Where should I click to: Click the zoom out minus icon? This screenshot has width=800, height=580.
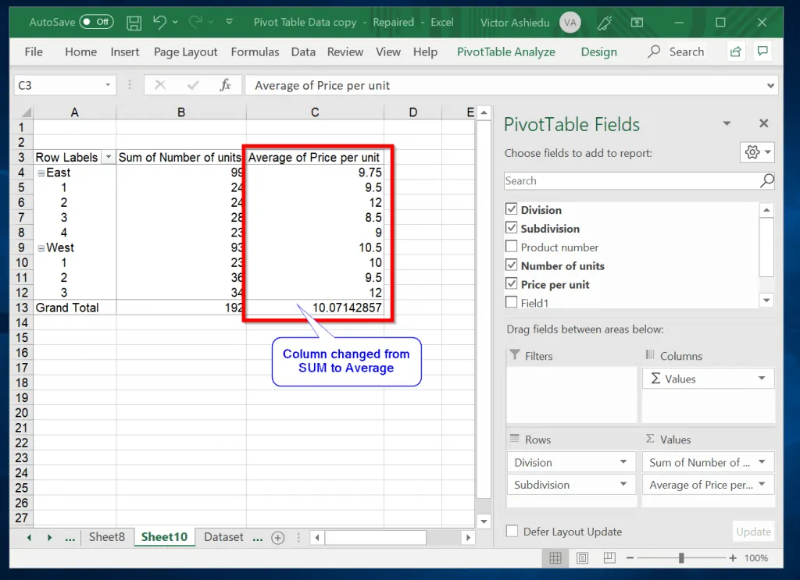coord(630,558)
